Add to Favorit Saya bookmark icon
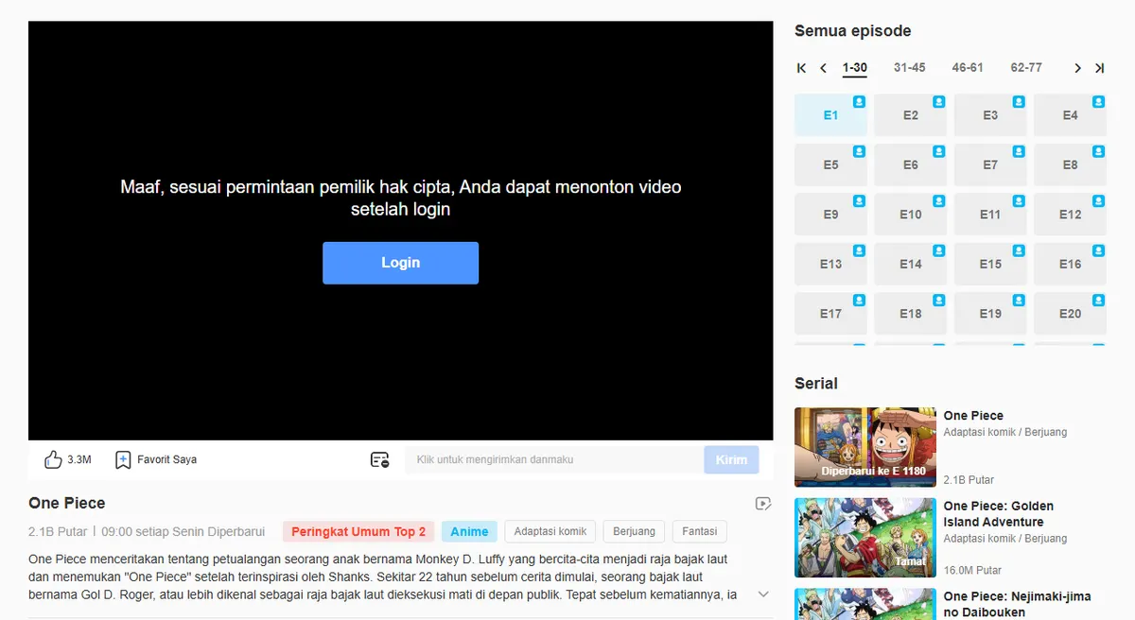 pos(123,459)
